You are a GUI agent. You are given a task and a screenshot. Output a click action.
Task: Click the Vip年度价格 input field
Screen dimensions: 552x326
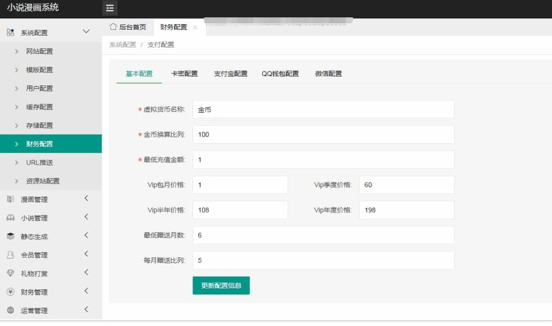[x=406, y=210]
